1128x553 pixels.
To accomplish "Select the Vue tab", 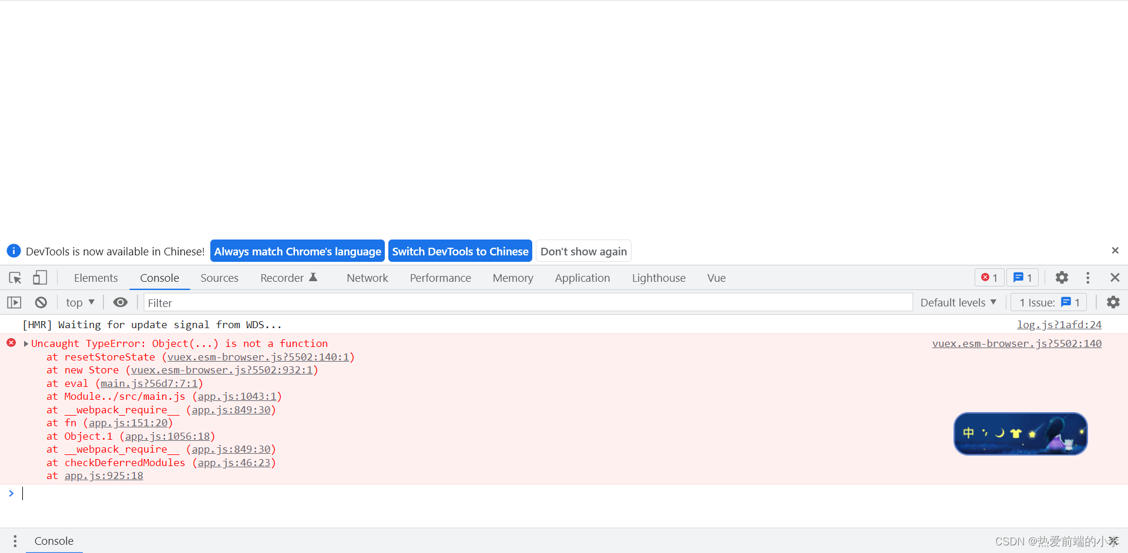I will 716,278.
